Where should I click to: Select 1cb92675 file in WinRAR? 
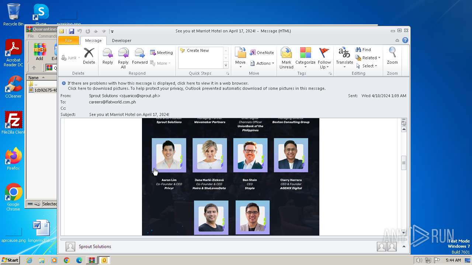point(43,90)
